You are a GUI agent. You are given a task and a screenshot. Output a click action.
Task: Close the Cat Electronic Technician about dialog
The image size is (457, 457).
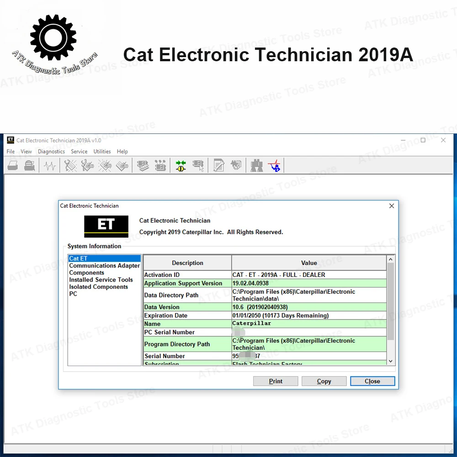pos(392,206)
